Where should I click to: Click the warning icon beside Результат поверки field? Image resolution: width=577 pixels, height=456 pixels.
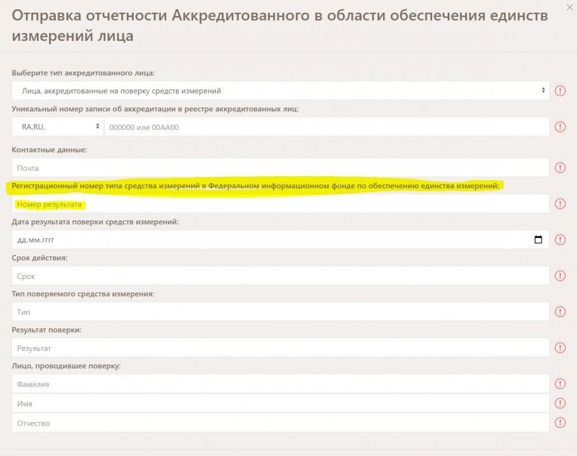[x=560, y=348]
